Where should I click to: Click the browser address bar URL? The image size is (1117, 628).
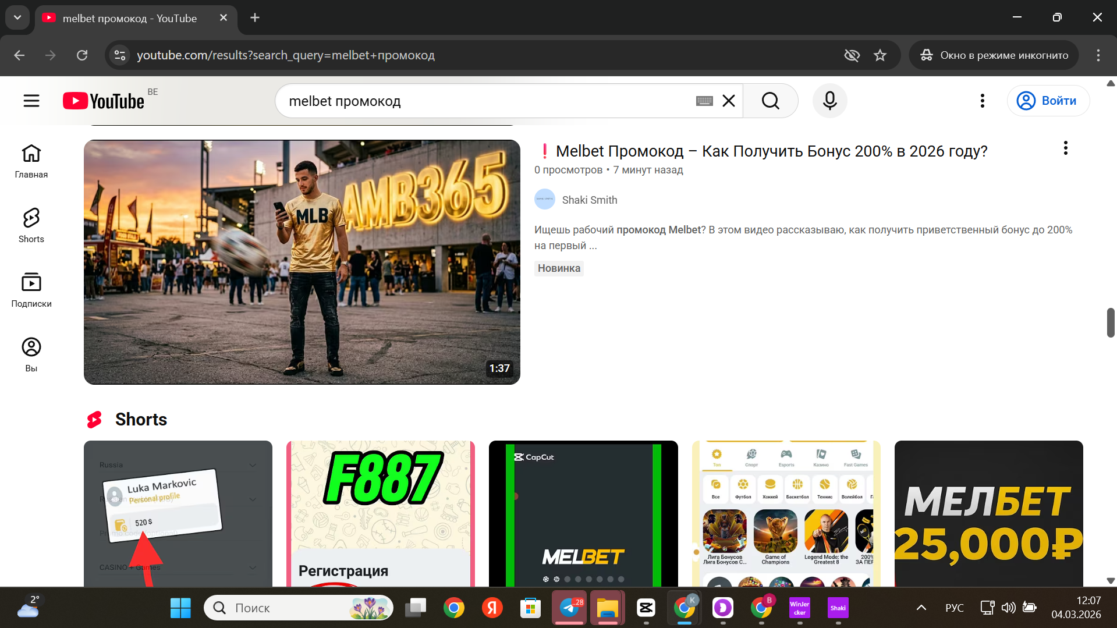[286, 55]
